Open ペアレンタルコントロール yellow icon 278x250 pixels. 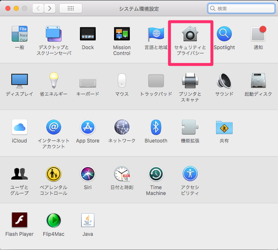(54, 174)
